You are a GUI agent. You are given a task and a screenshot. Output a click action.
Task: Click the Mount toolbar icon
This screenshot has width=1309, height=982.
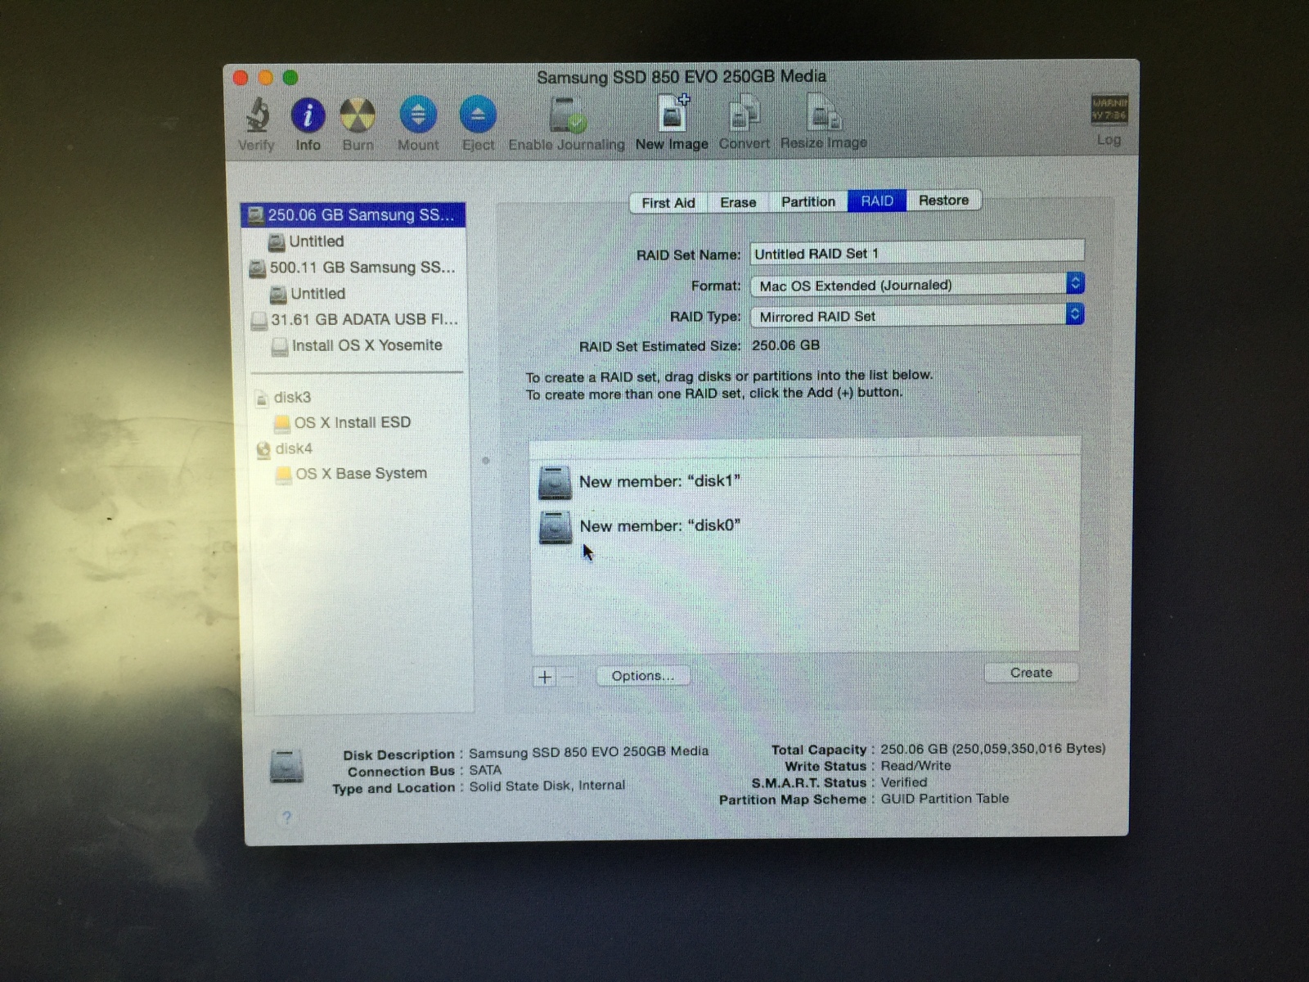pyautogui.click(x=418, y=115)
